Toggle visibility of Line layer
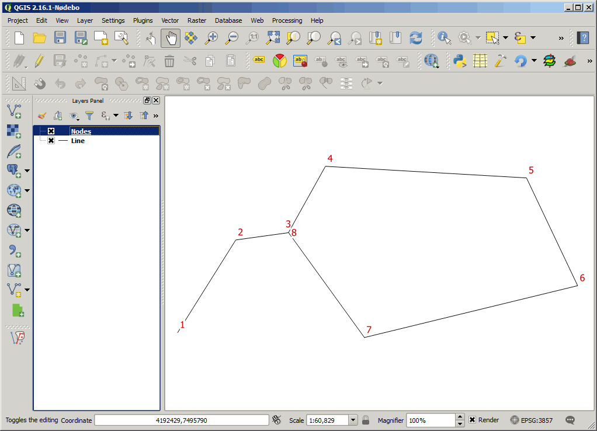This screenshot has width=597, height=431. (x=51, y=141)
